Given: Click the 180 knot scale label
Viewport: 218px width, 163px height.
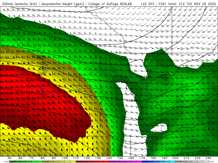Looking at the screenshot, I should 153,158.
